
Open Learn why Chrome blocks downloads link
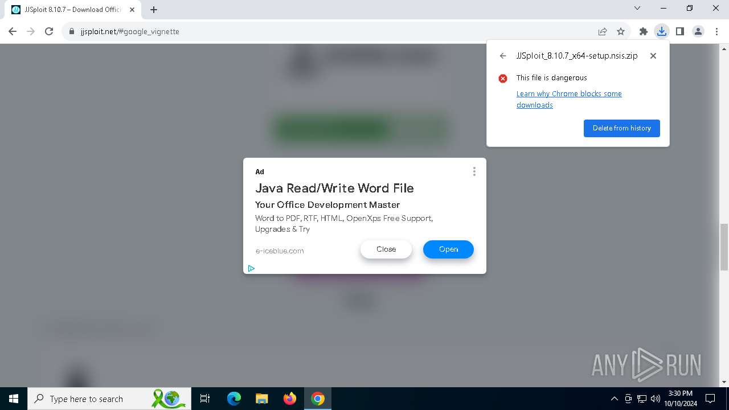pos(569,99)
